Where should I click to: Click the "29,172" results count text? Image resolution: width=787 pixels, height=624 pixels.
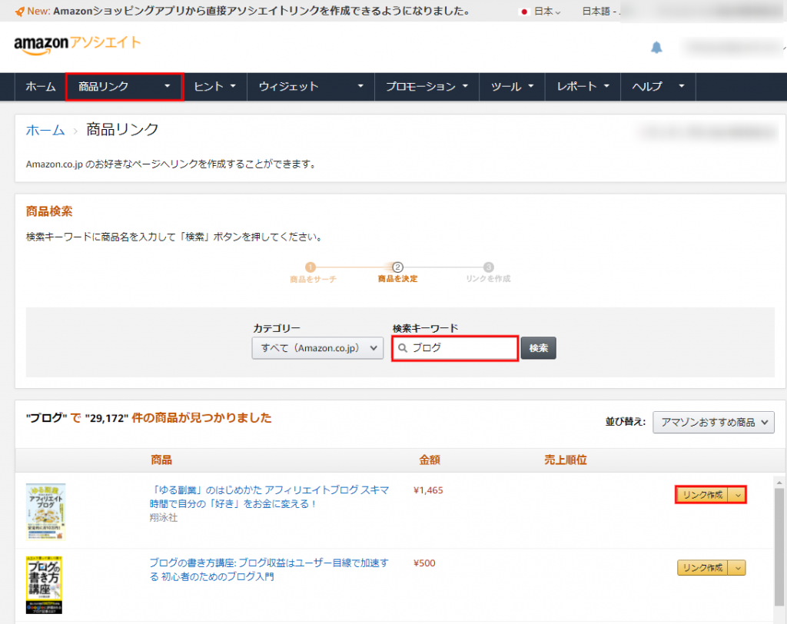point(107,418)
